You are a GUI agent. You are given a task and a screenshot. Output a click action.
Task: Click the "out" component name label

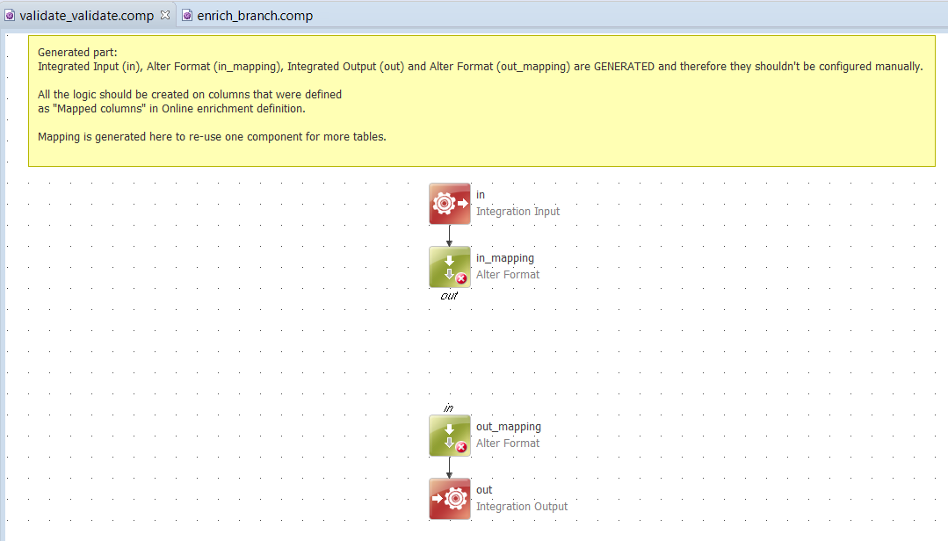pyautogui.click(x=483, y=489)
